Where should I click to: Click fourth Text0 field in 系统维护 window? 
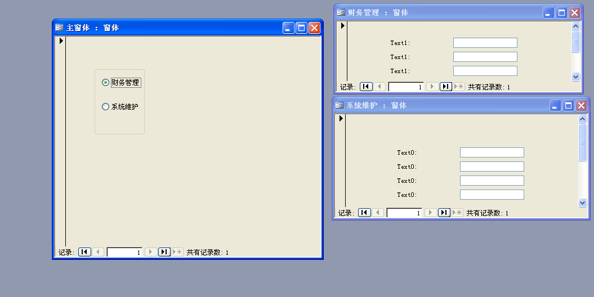[x=492, y=195]
